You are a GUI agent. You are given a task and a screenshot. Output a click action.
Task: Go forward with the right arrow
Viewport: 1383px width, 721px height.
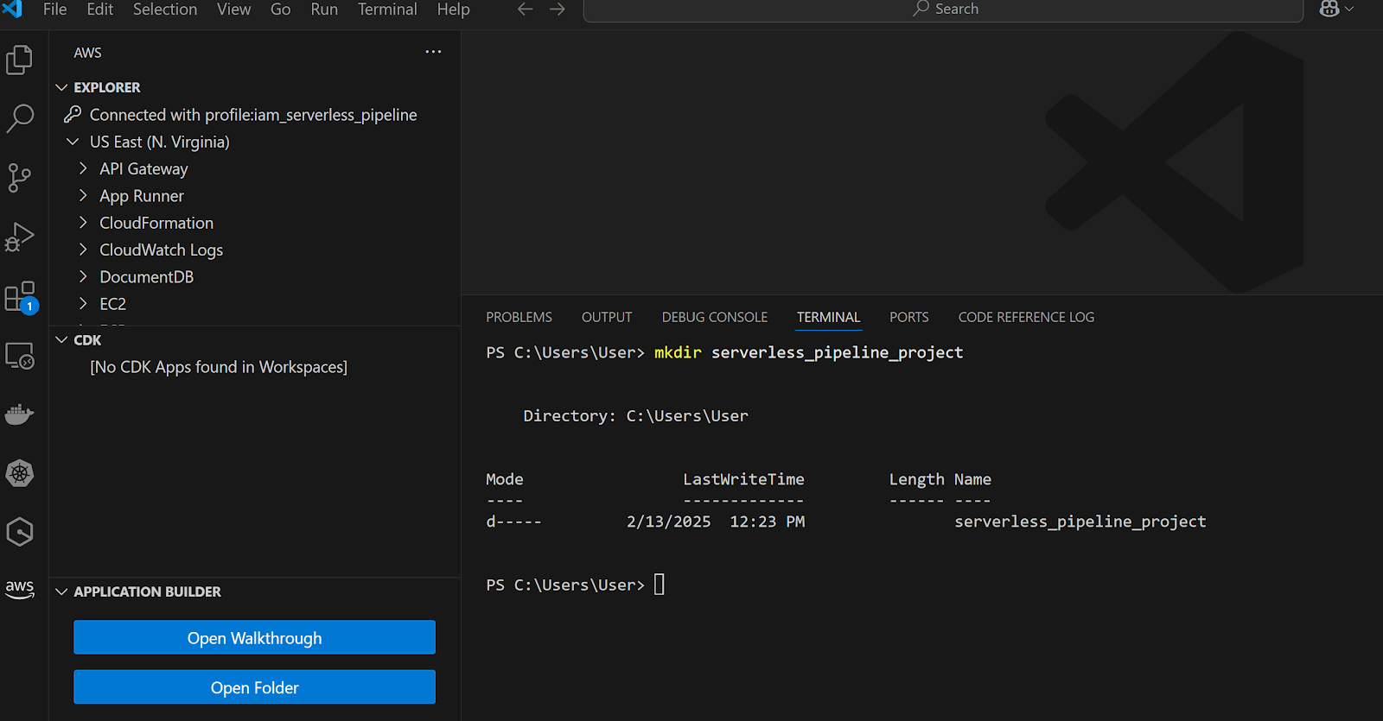pyautogui.click(x=558, y=9)
